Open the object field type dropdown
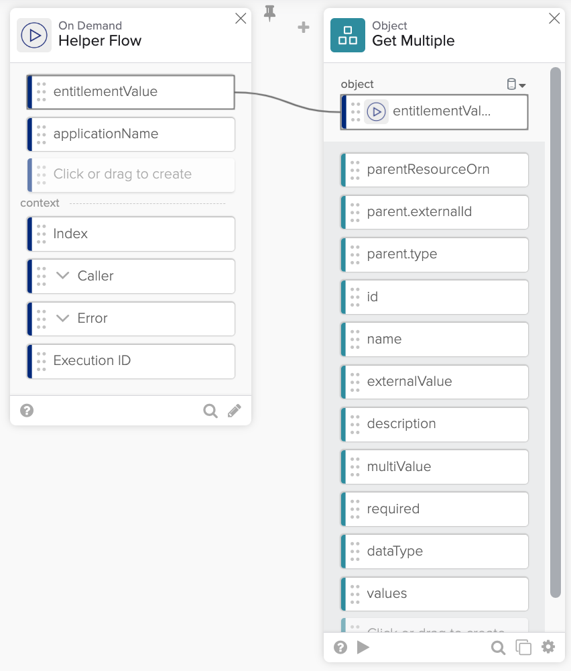This screenshot has height=671, width=571. pos(516,85)
